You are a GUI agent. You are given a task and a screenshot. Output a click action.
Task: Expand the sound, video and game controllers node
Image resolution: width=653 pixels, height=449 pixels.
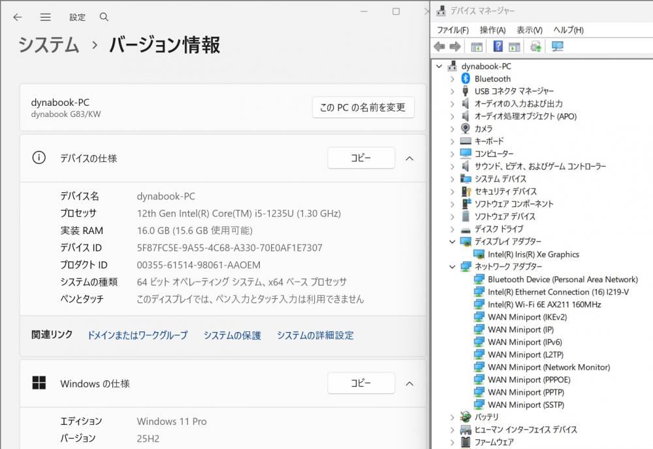pos(453,167)
